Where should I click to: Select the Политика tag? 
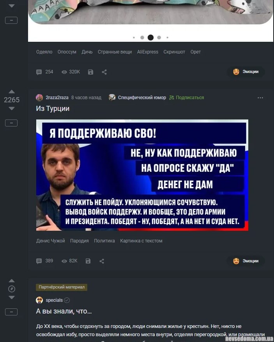tap(104, 241)
